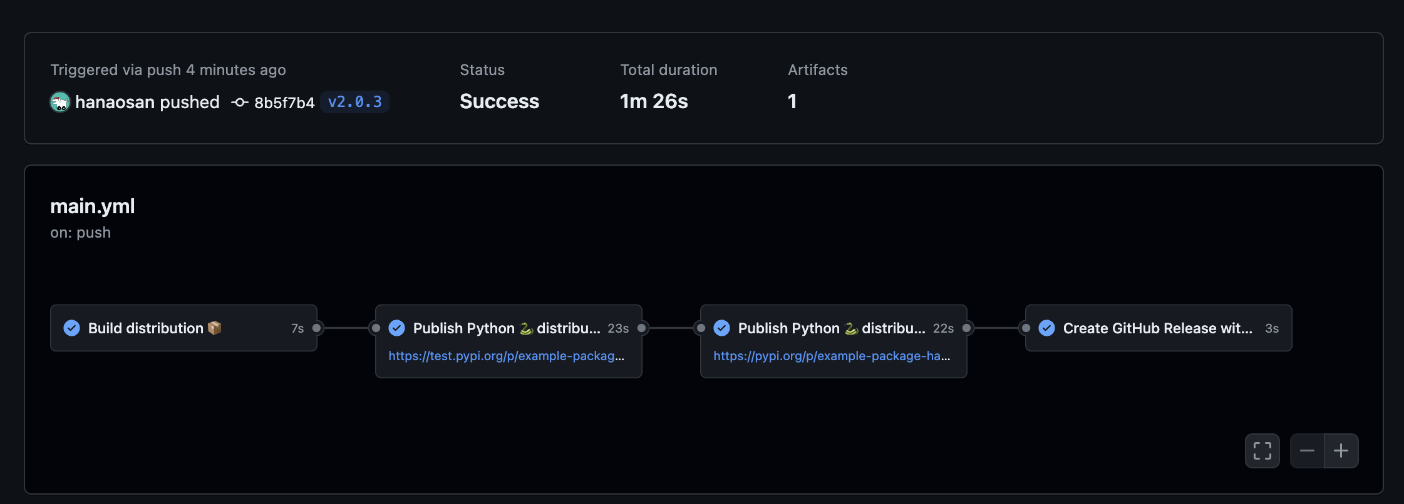
Task: Open the 23s Publish Python job
Action: point(506,328)
